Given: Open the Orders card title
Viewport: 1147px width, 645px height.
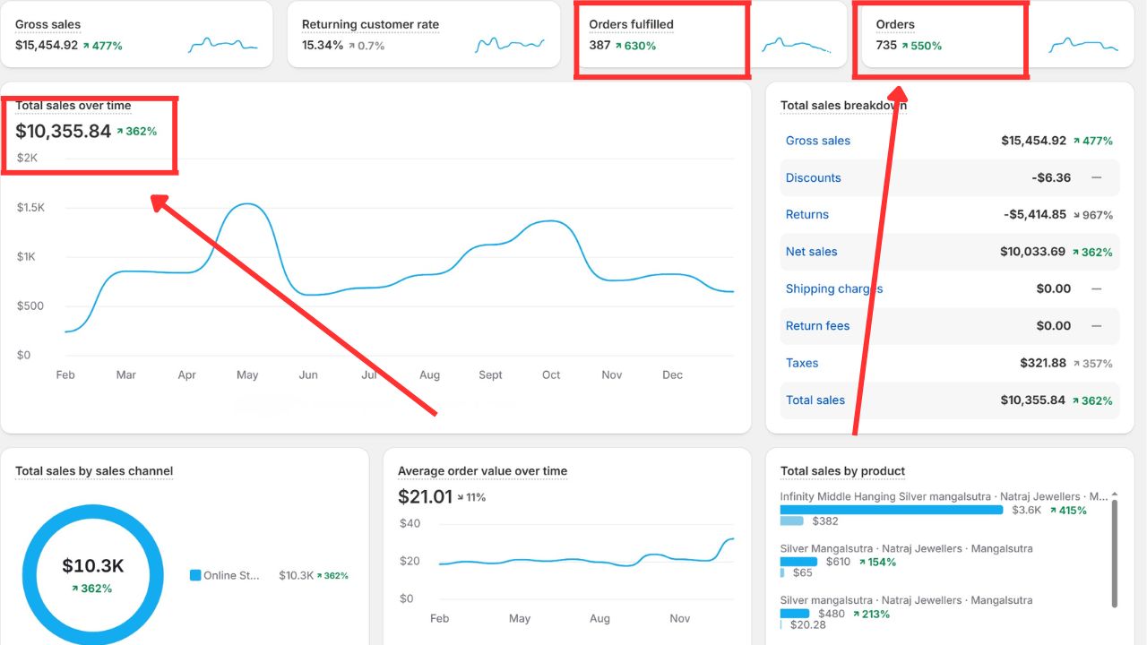Looking at the screenshot, I should pyautogui.click(x=895, y=24).
